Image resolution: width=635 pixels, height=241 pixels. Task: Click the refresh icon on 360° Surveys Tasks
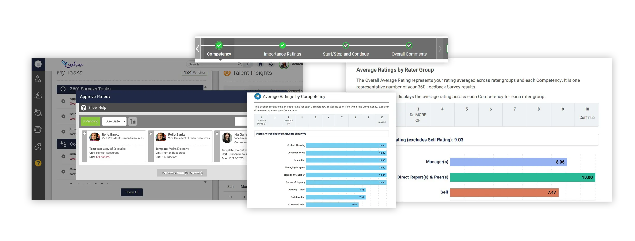coord(63,89)
